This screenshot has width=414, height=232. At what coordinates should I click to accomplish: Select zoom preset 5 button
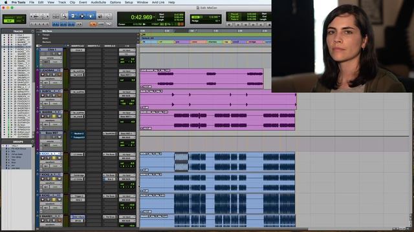[47, 24]
